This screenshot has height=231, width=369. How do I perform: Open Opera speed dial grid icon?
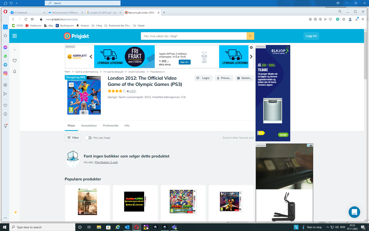pos(32,19)
